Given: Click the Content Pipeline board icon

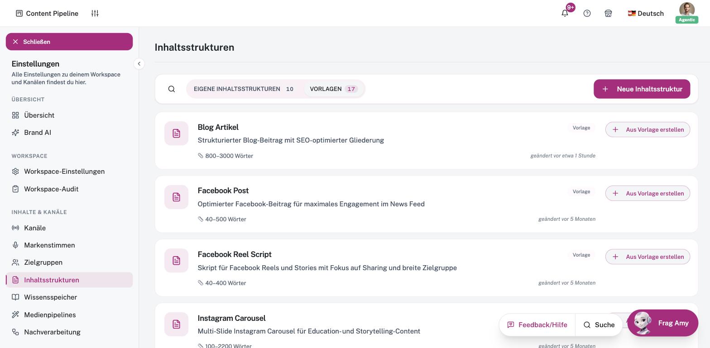Looking at the screenshot, I should click(x=19, y=14).
